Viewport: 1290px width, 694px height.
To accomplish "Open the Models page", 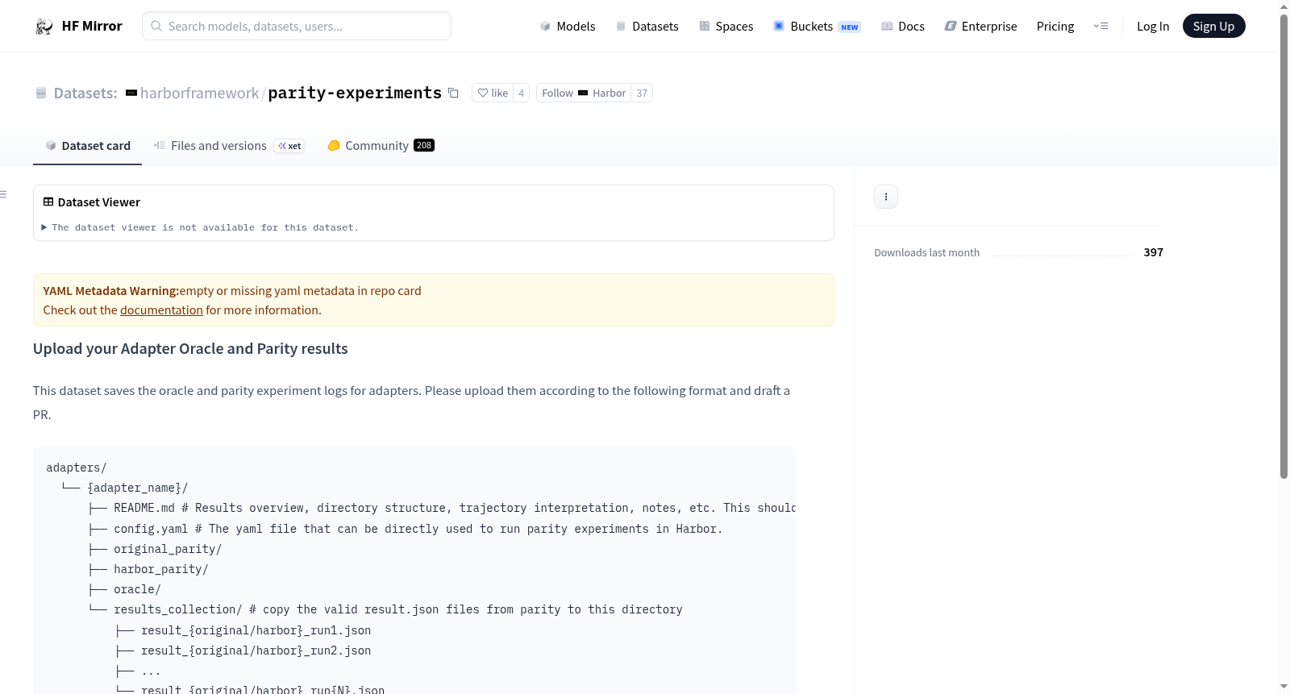I will [x=568, y=27].
